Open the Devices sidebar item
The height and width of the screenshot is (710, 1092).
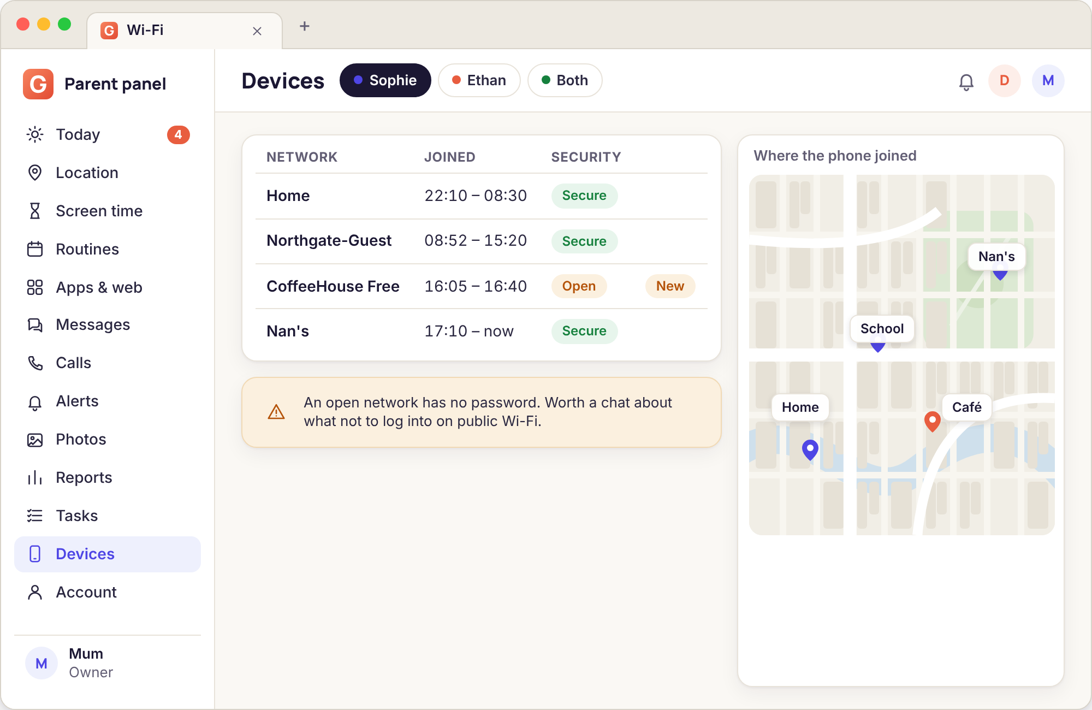click(x=108, y=554)
